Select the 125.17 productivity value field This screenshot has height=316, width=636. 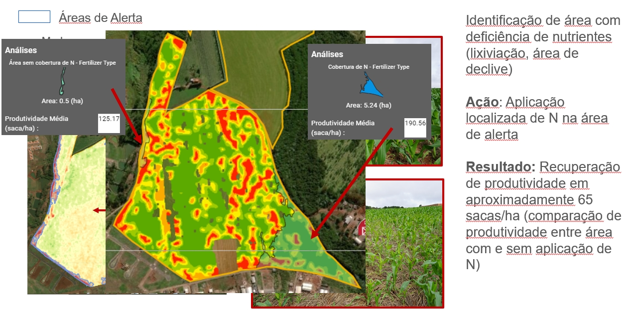click(109, 123)
